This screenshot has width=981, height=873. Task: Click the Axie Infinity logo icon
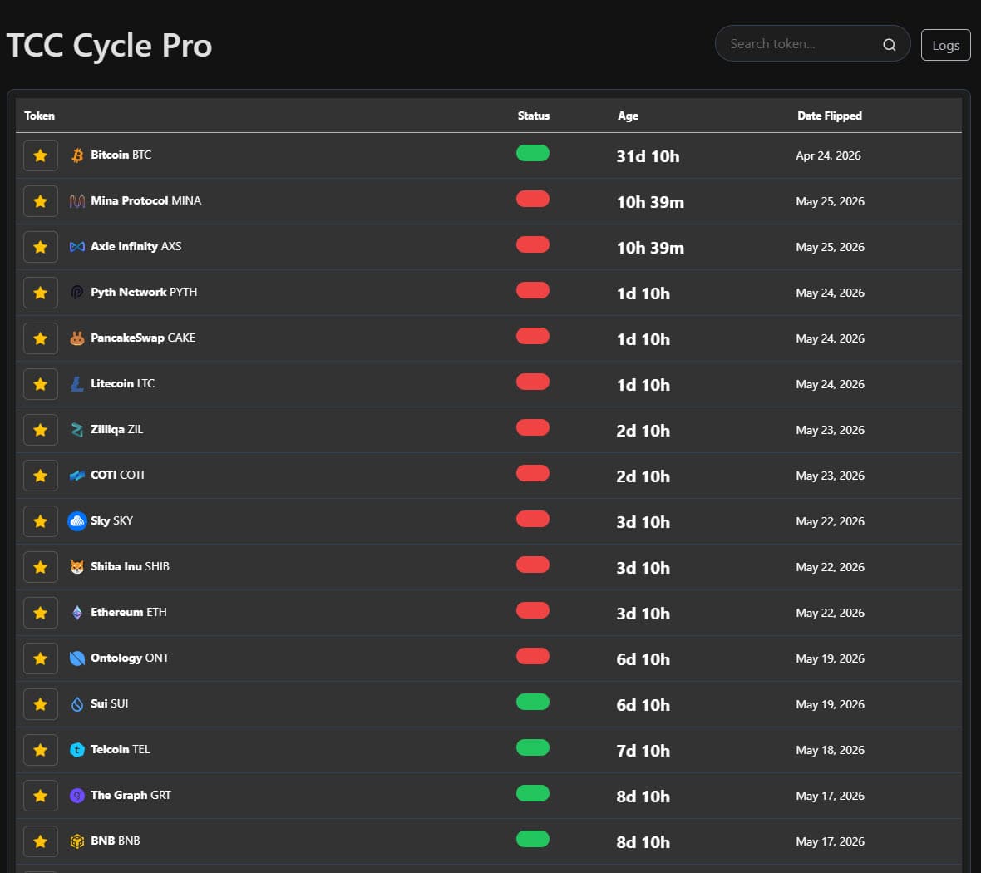pyautogui.click(x=77, y=247)
